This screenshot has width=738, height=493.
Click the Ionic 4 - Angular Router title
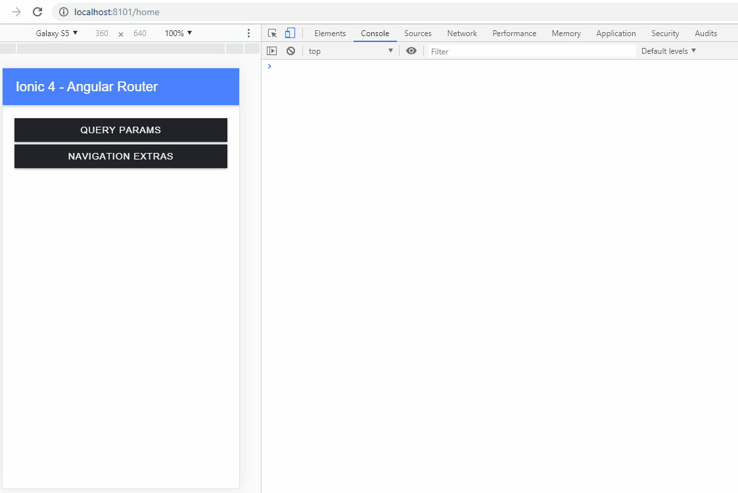(87, 87)
